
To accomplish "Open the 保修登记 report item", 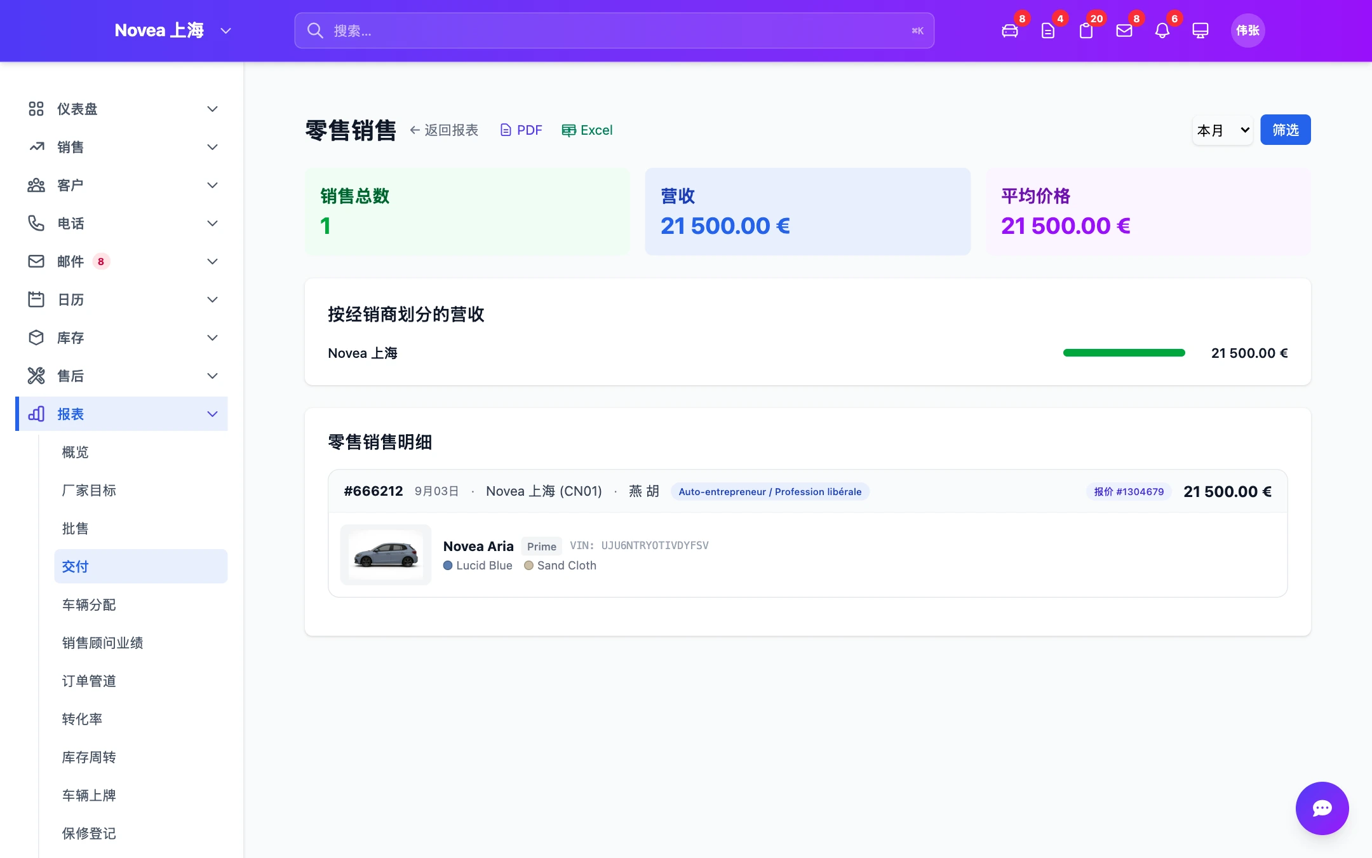I will [x=140, y=833].
